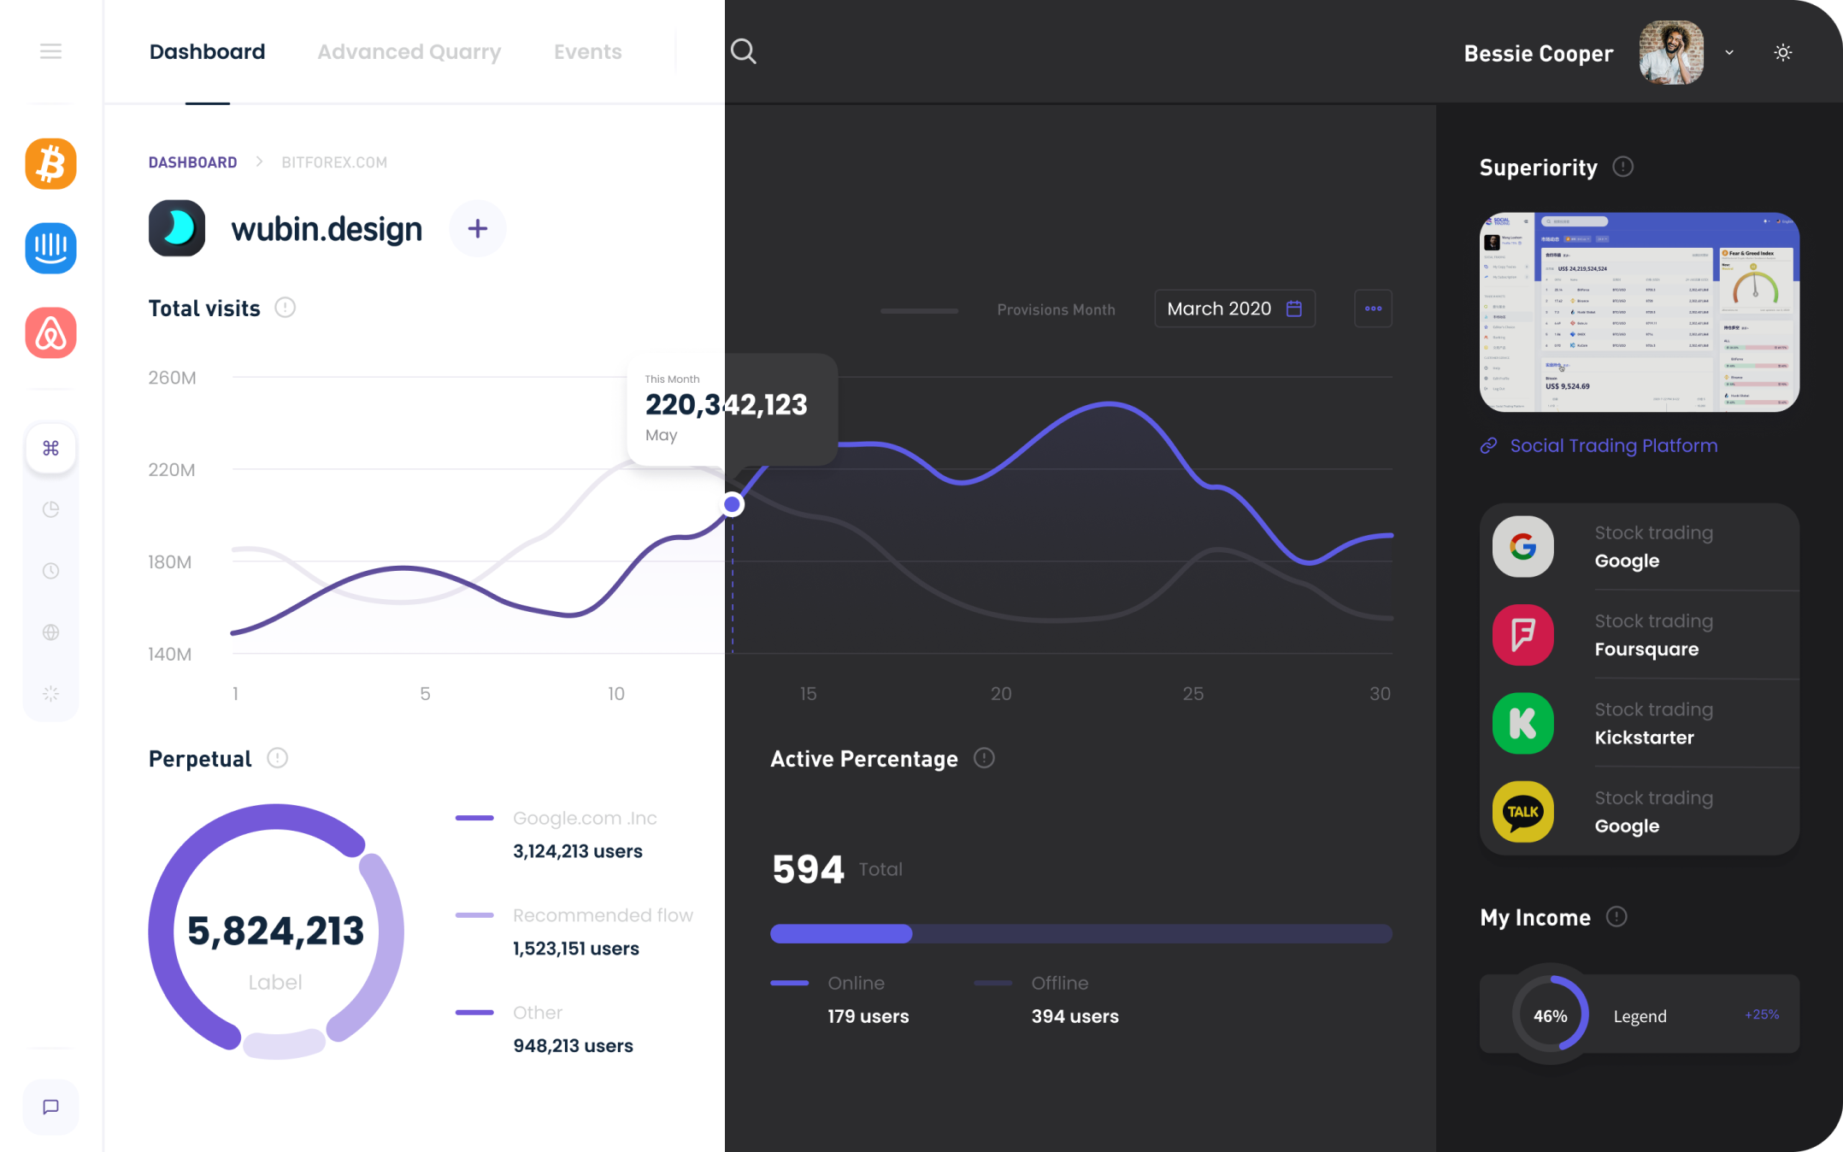The width and height of the screenshot is (1843, 1152).
Task: Open the chat message icon
Action: 50,1107
